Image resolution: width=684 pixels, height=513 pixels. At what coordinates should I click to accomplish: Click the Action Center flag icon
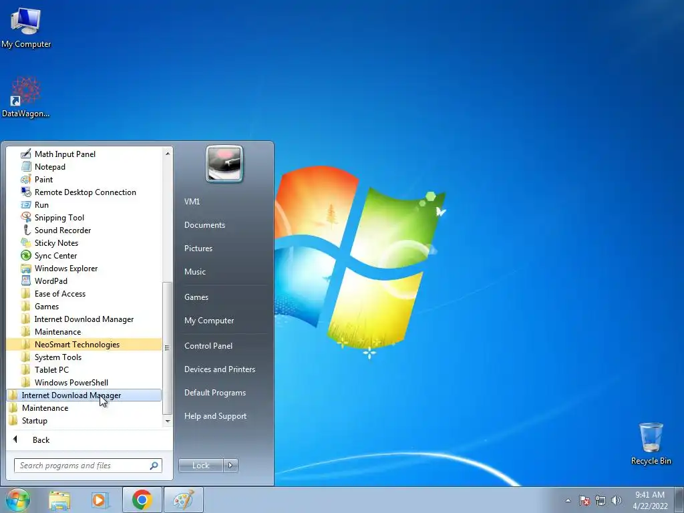(584, 500)
